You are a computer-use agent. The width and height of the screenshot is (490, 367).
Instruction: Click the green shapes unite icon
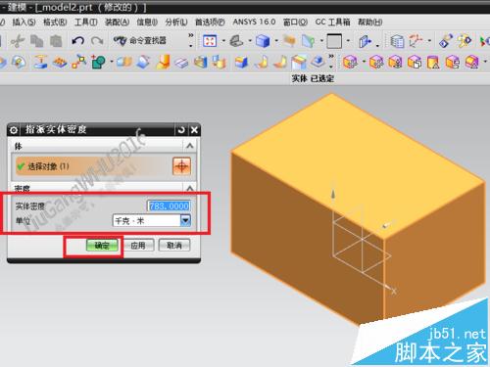click(x=98, y=62)
